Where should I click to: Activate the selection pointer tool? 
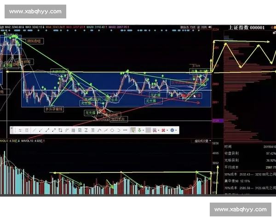pos(133,130)
